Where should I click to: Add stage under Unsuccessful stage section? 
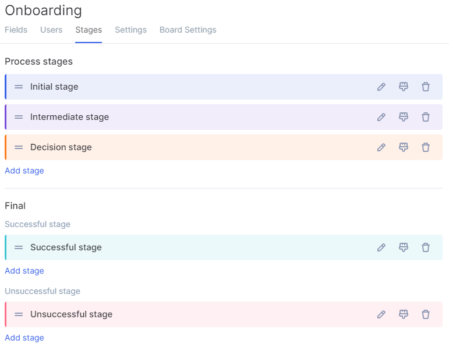(24, 338)
